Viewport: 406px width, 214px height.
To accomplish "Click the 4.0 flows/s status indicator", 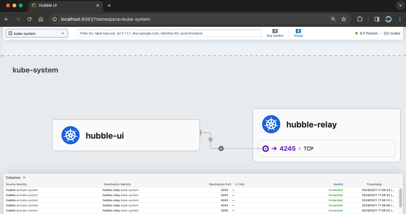I will coord(366,33).
